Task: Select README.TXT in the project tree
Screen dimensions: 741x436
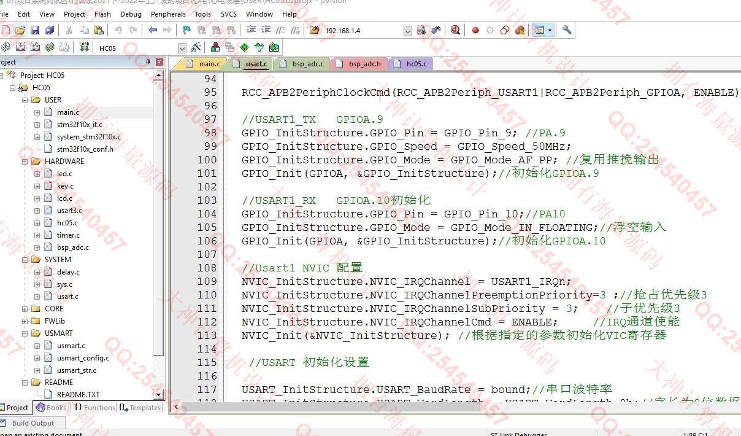Action: (x=78, y=395)
